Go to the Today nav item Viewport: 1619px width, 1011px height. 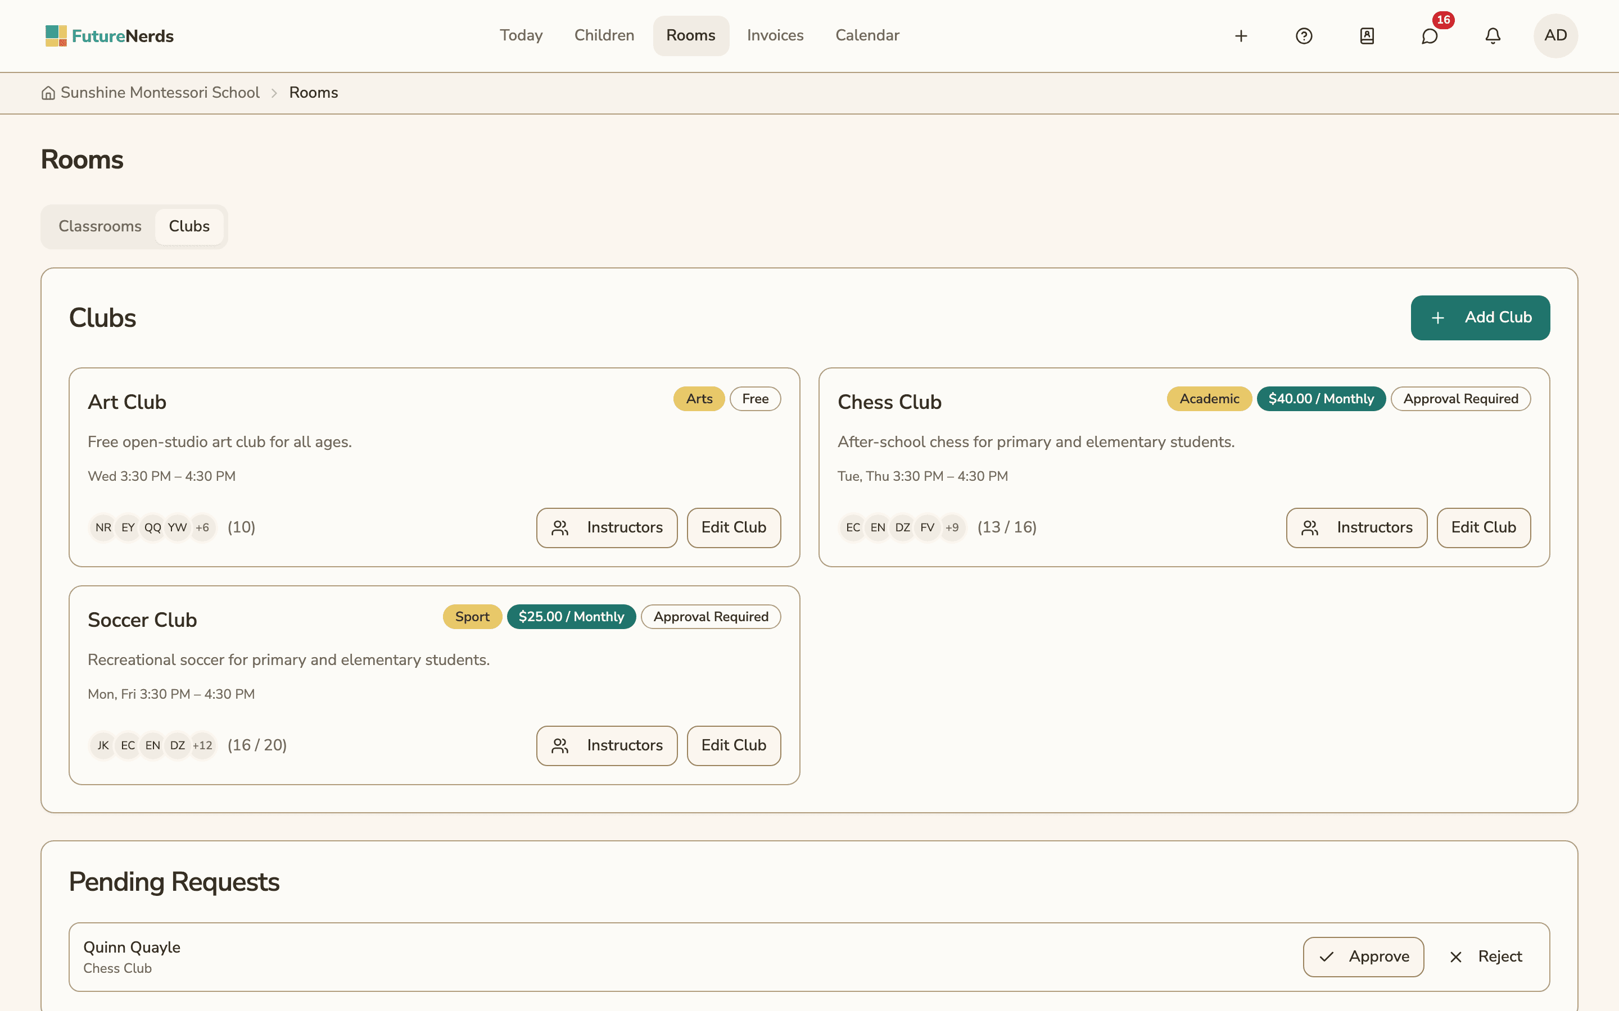click(521, 35)
